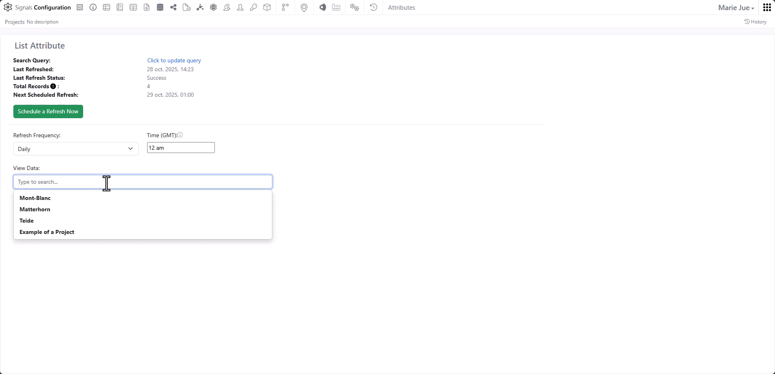
Task: Click the info icon next to Time (GMT)
Action: [x=181, y=135]
